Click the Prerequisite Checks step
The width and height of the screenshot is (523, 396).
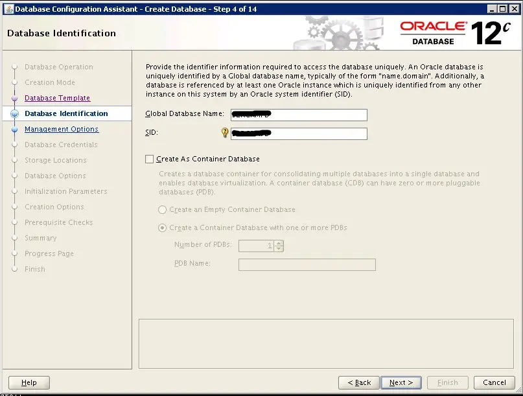tap(59, 222)
